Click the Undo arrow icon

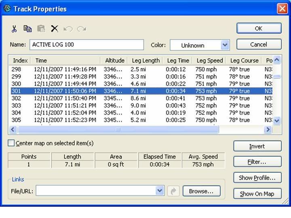coord(68,29)
